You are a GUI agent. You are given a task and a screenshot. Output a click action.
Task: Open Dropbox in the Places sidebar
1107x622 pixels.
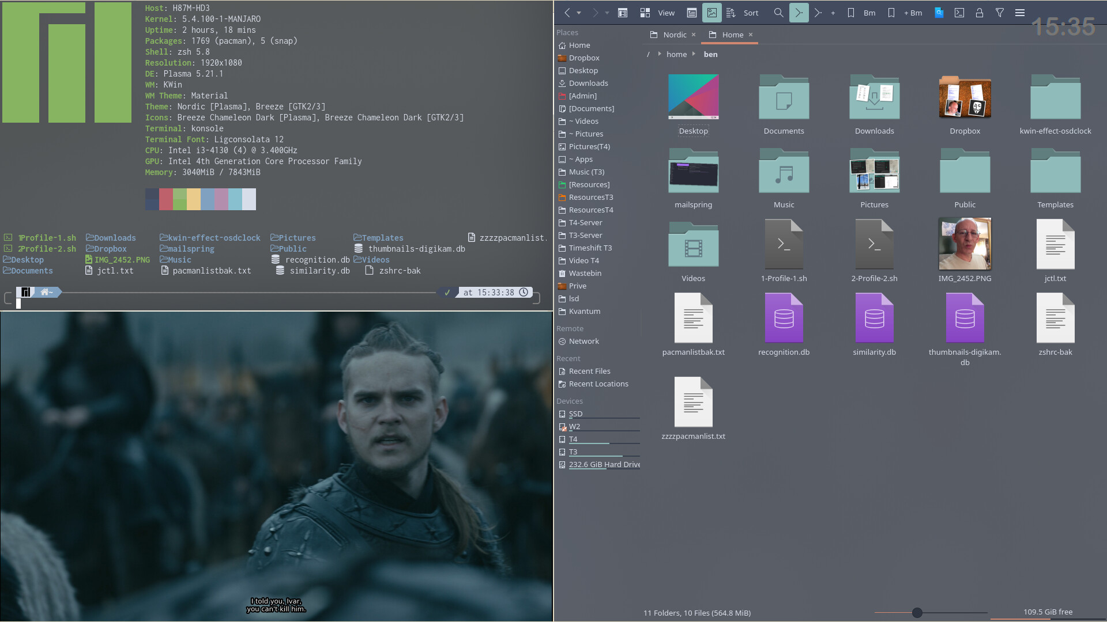coord(599,58)
